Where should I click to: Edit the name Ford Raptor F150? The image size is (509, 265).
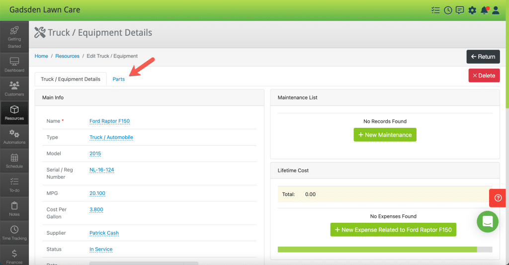109,121
